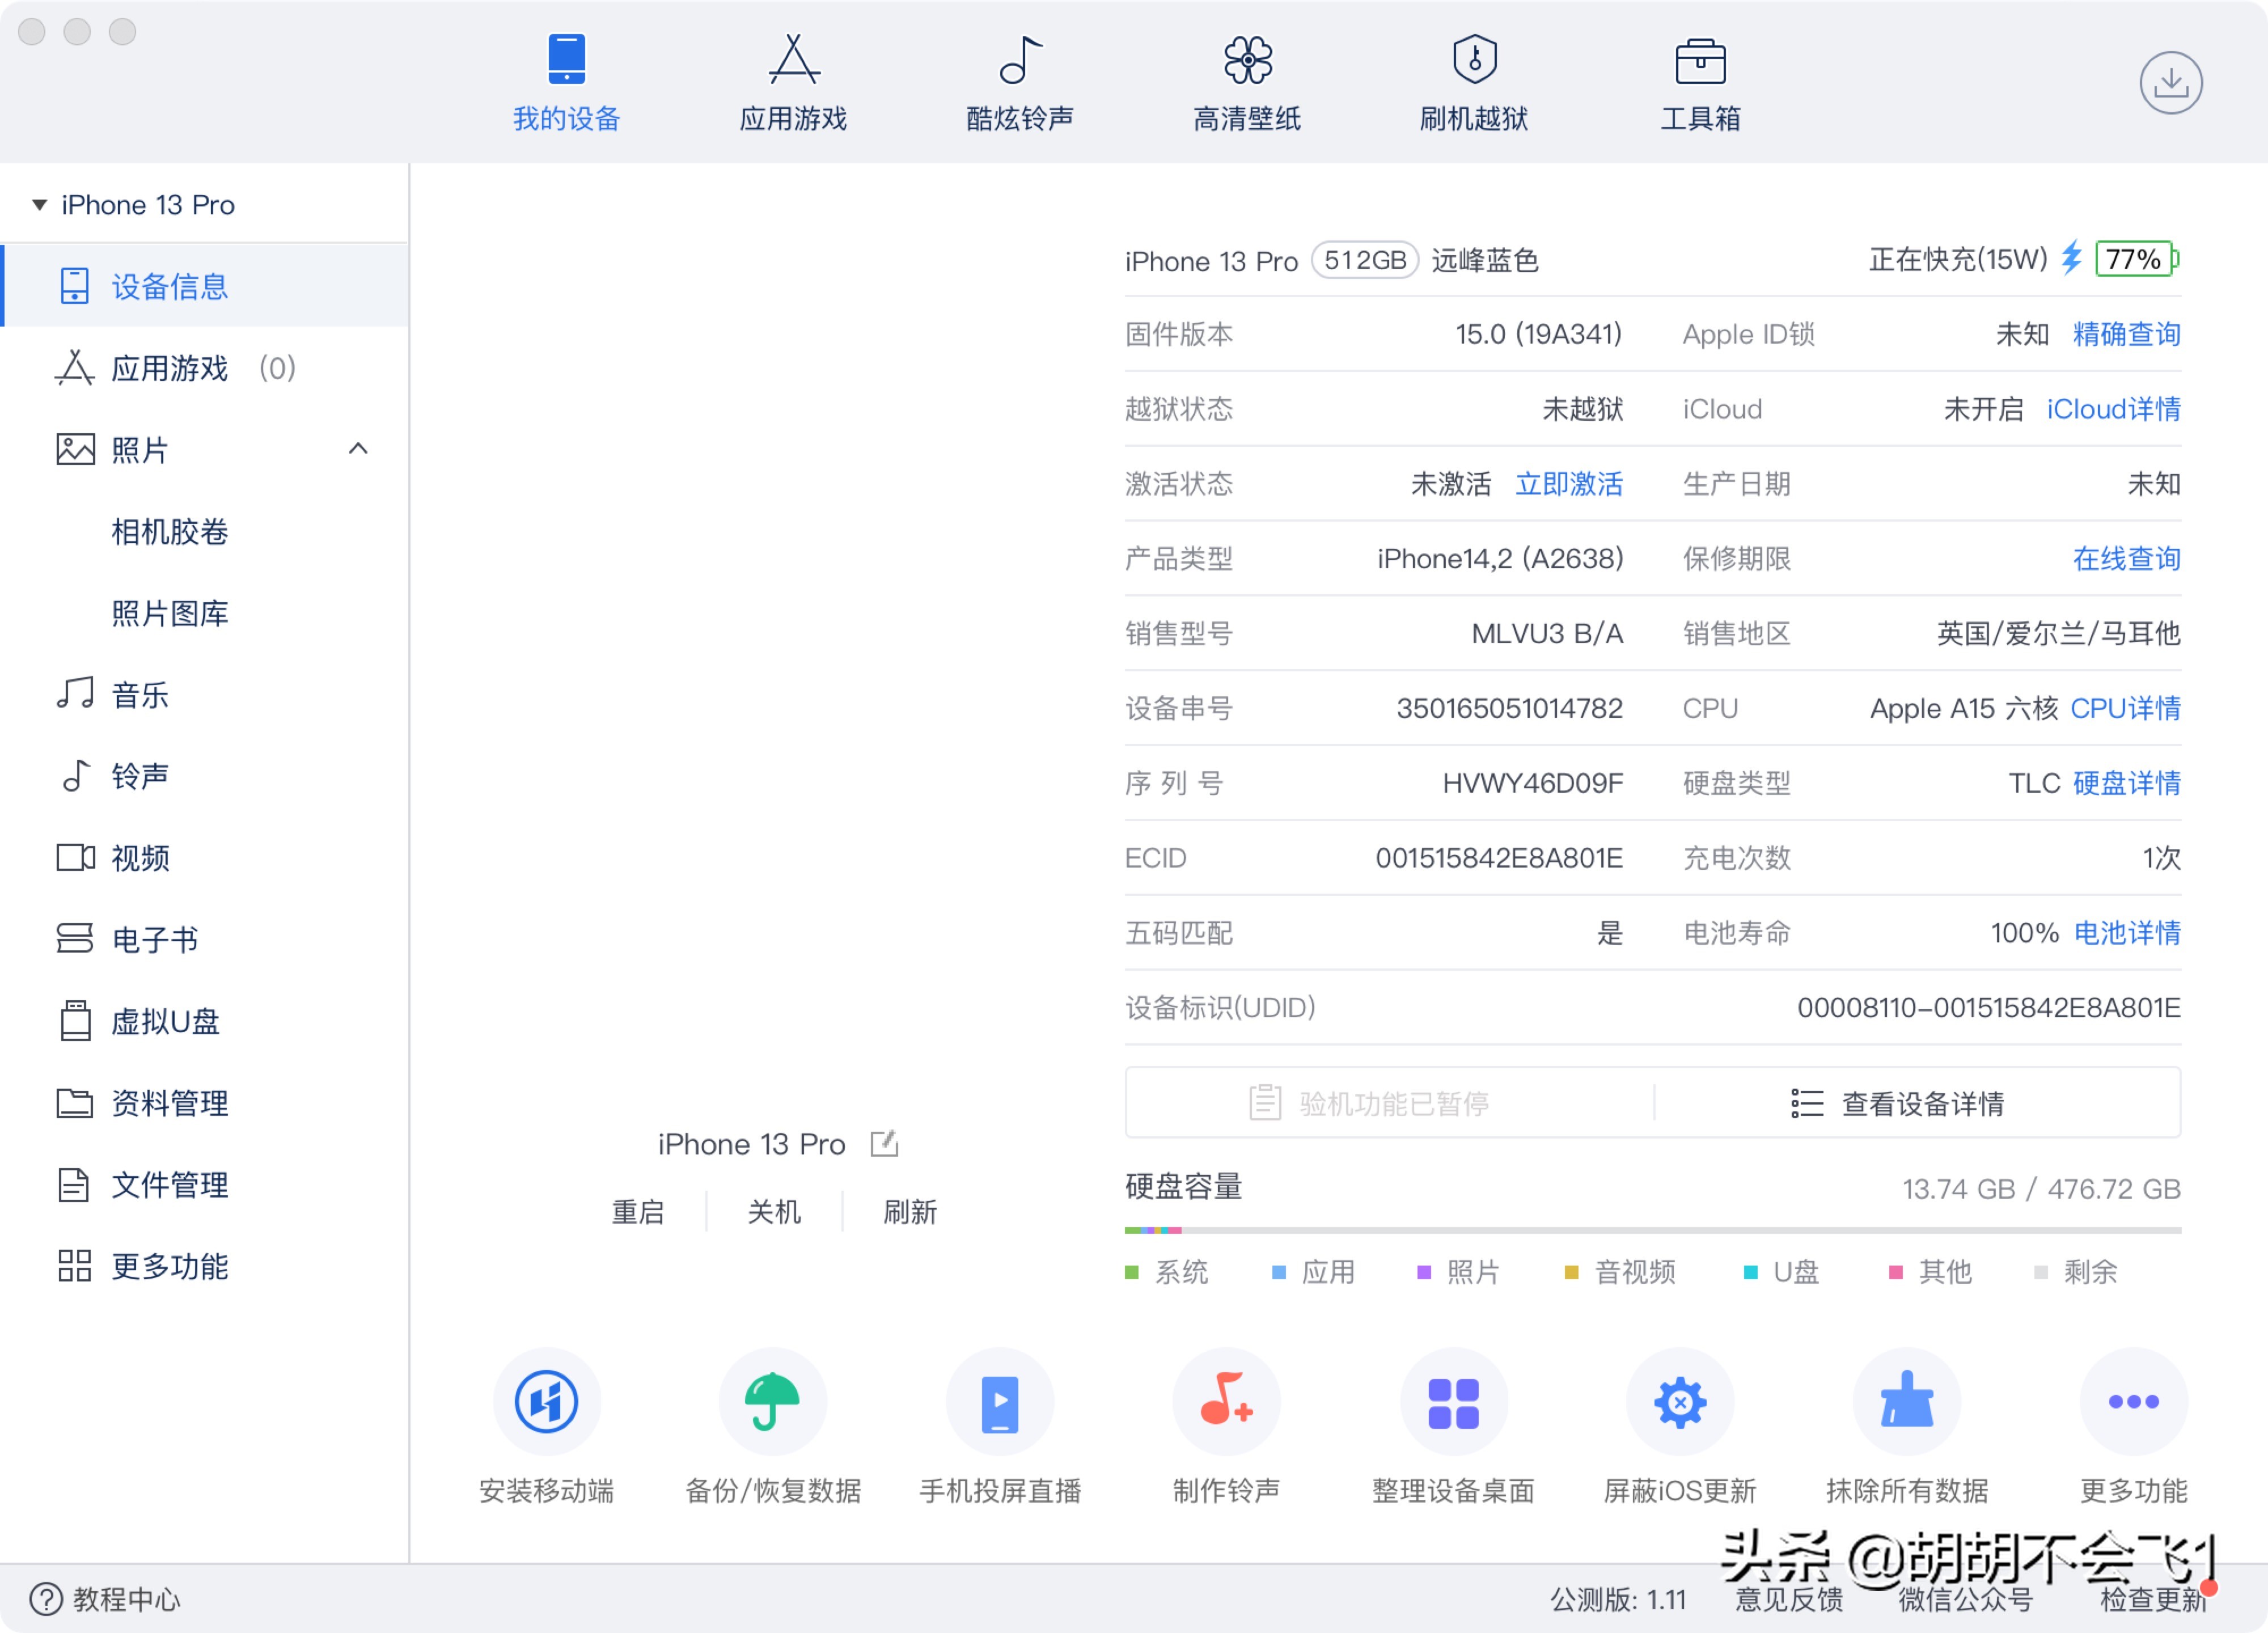The height and width of the screenshot is (1633, 2268).
Task: Rename device using the pencil edit icon
Action: pos(884,1143)
